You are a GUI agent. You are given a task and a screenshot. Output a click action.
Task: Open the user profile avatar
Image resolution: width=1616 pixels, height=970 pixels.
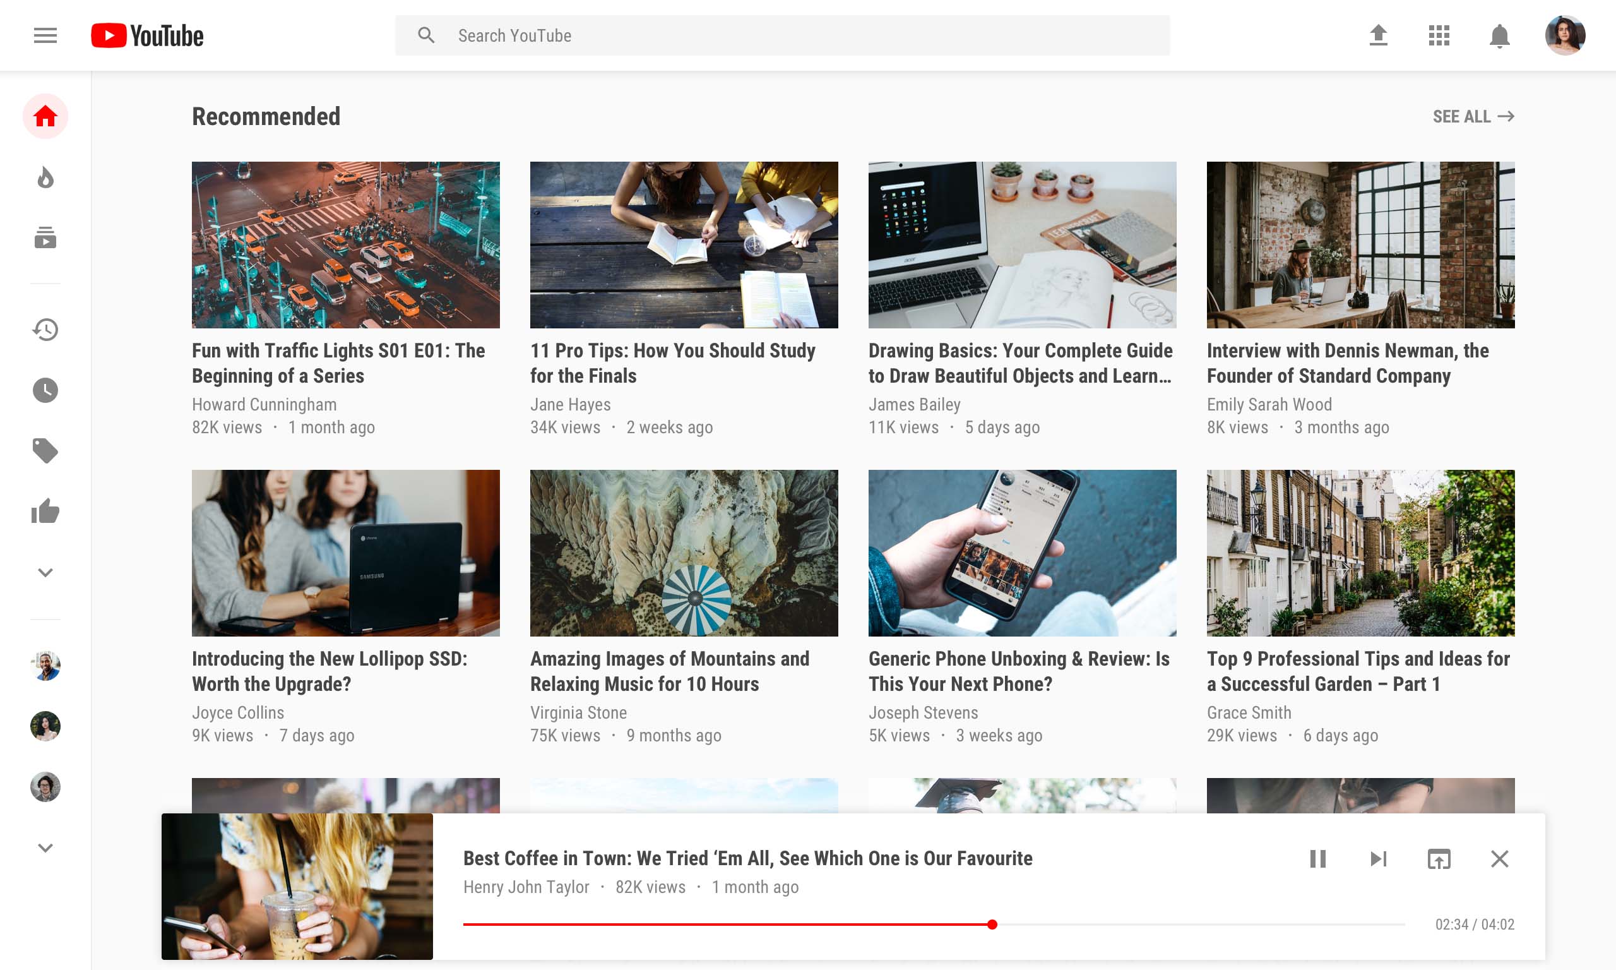coord(1564,35)
